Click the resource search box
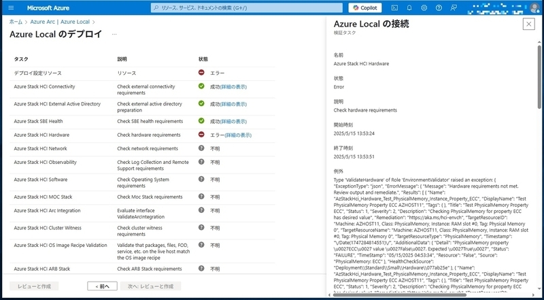Image resolution: width=544 pixels, height=300 pixels. pyautogui.click(x=247, y=7)
